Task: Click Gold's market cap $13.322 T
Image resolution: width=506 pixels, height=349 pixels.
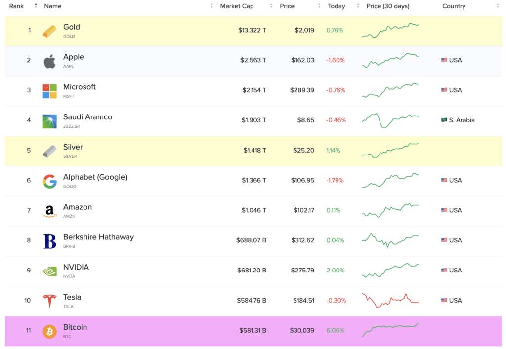Action: [x=252, y=30]
